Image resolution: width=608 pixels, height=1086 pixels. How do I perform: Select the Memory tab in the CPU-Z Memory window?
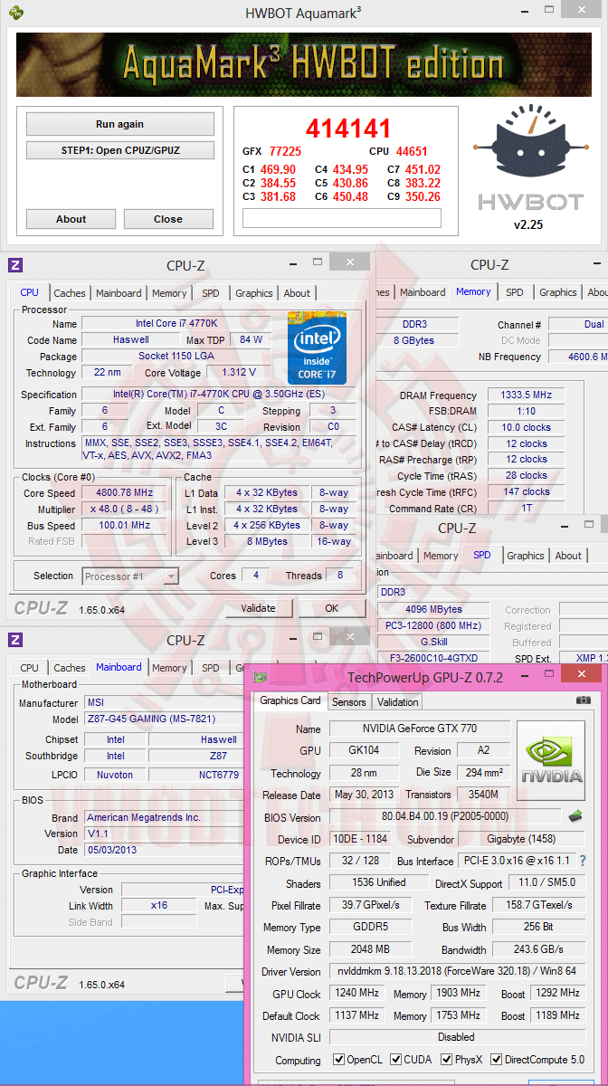(473, 291)
